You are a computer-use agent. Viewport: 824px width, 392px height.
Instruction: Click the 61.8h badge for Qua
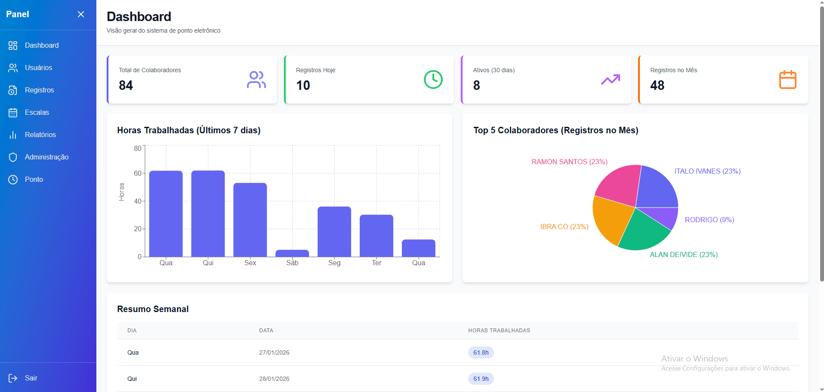click(481, 352)
